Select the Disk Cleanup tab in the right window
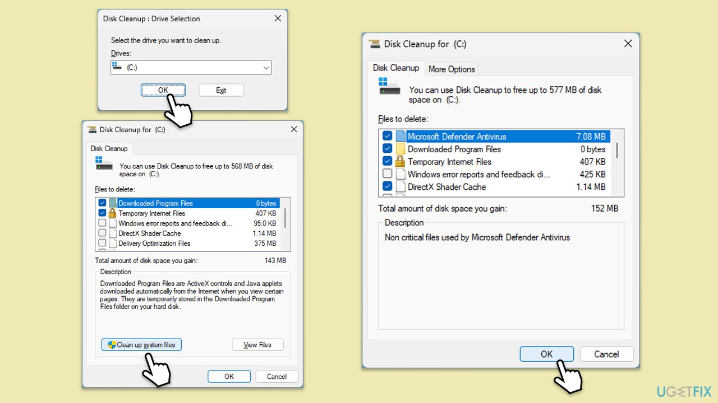The height and width of the screenshot is (403, 718). click(x=396, y=68)
